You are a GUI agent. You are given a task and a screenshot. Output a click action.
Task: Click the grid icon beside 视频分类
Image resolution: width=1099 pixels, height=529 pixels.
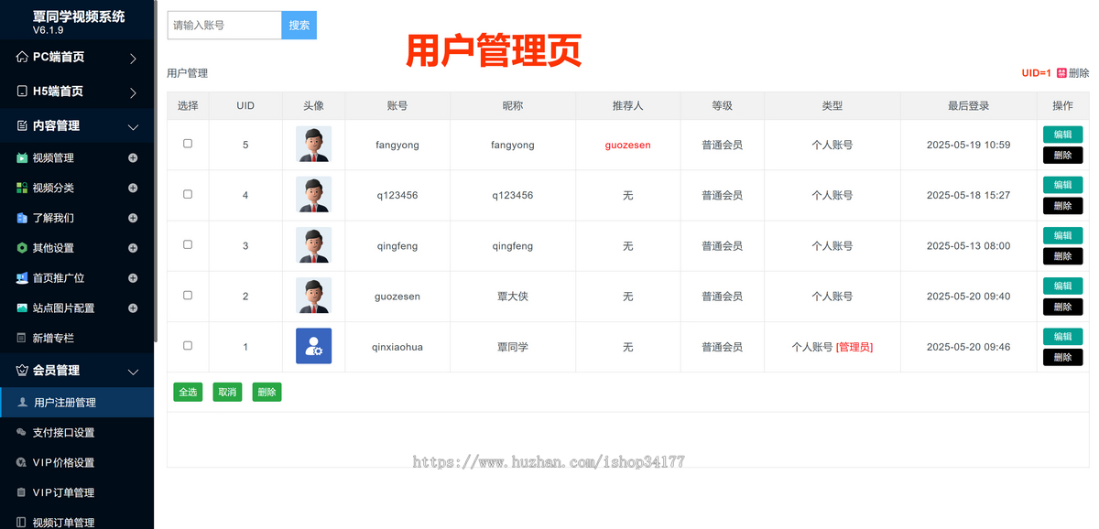click(23, 188)
